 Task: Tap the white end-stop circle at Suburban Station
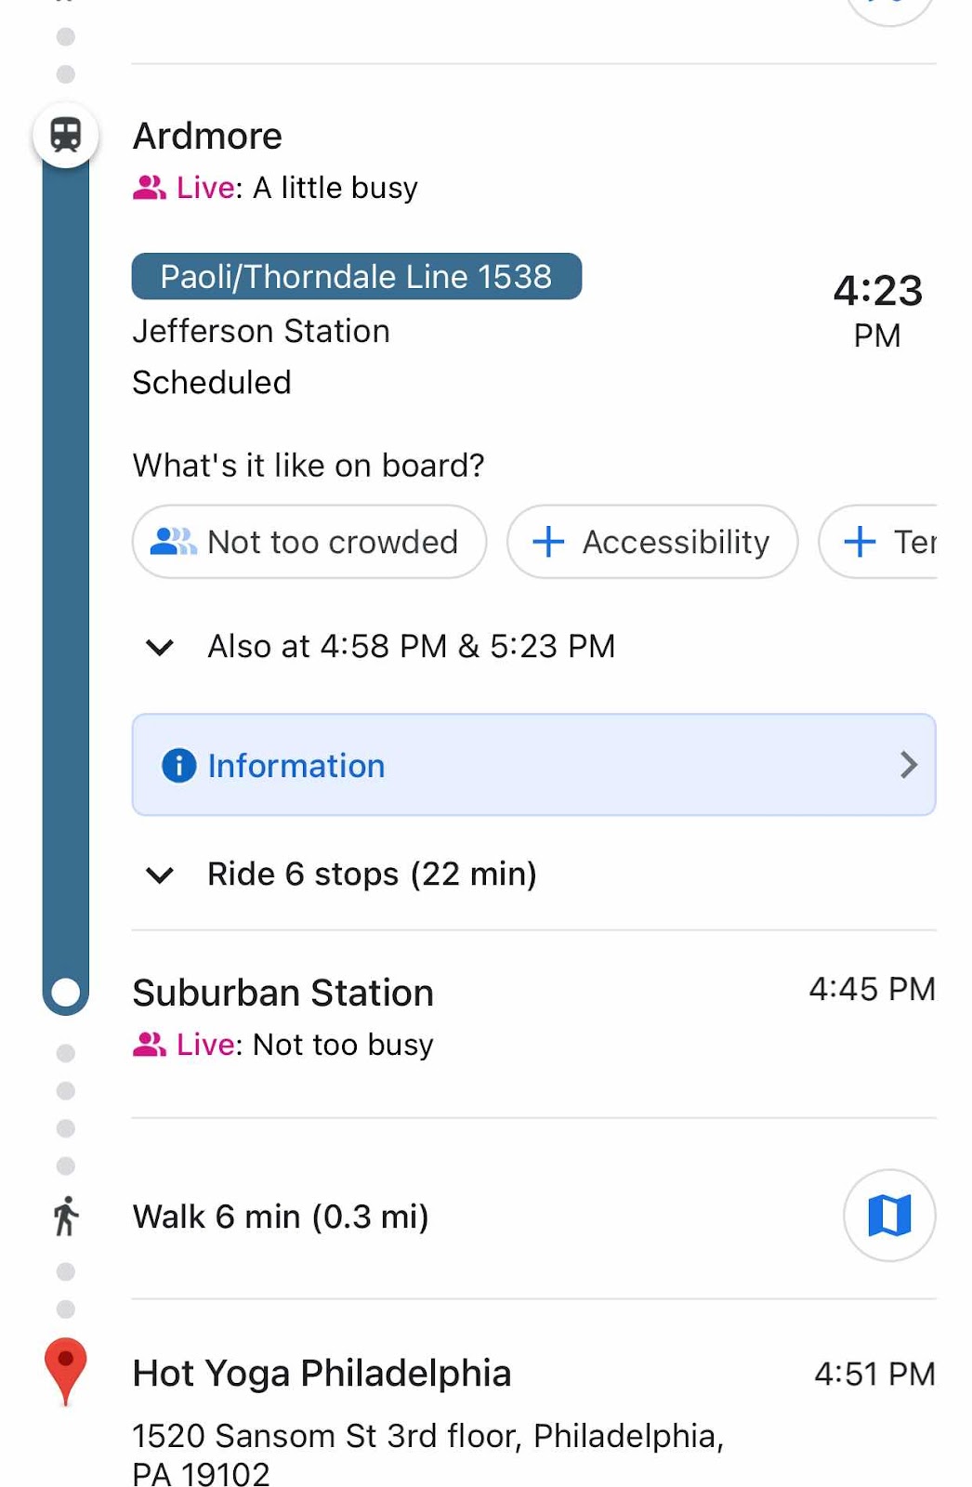[x=65, y=992]
